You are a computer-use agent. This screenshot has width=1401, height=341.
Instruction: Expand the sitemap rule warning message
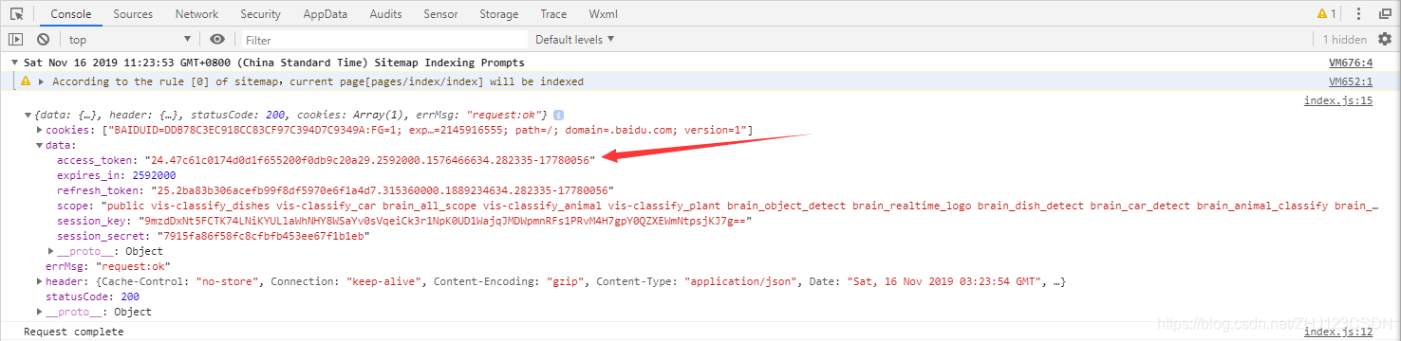[41, 81]
